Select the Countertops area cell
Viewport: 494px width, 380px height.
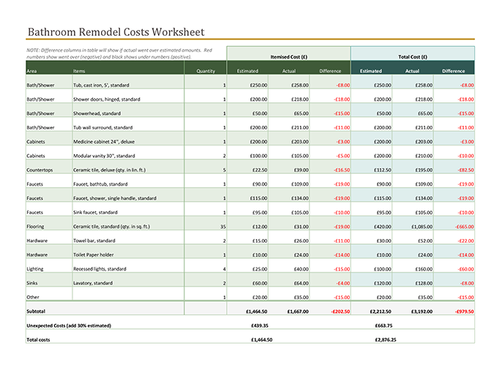(39, 170)
